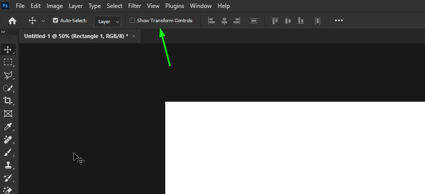The width and height of the screenshot is (425, 194).
Task: Uncheck the Auto-Select checkbox
Action: (x=55, y=20)
